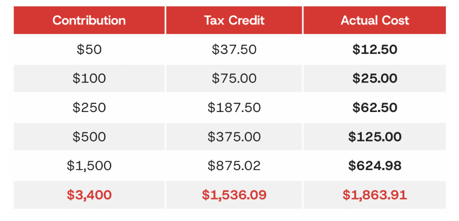
Task: Click the $375.00 tax credit value
Action: pos(234,136)
